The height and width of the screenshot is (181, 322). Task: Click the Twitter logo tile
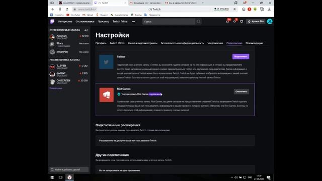point(106,62)
